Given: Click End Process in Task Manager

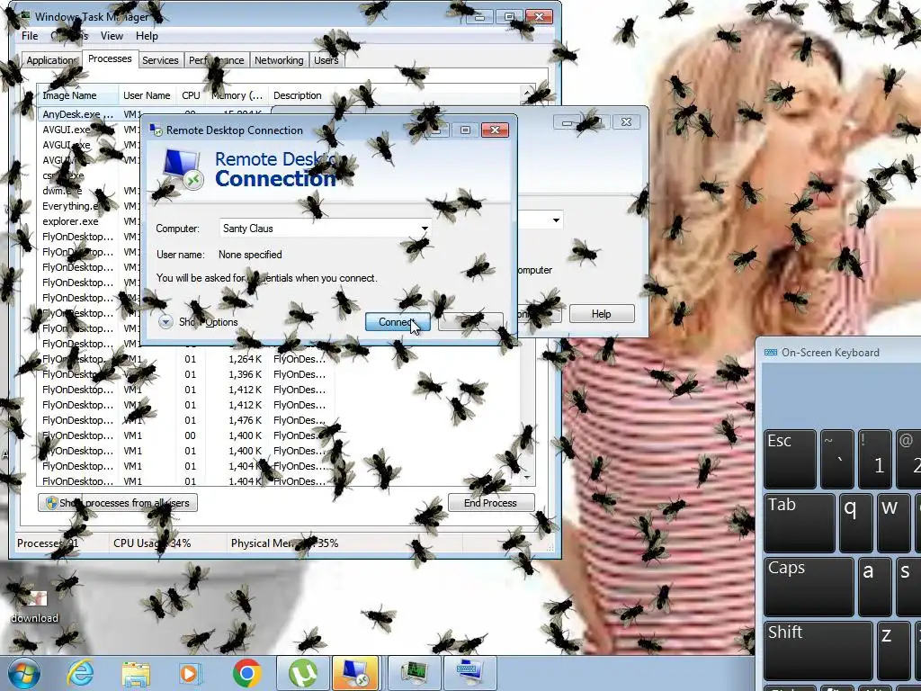Looking at the screenshot, I should tap(490, 503).
